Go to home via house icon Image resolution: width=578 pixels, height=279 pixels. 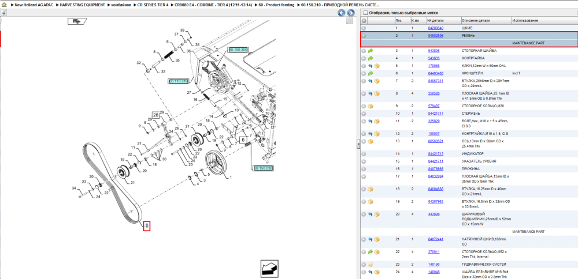tap(5, 5)
